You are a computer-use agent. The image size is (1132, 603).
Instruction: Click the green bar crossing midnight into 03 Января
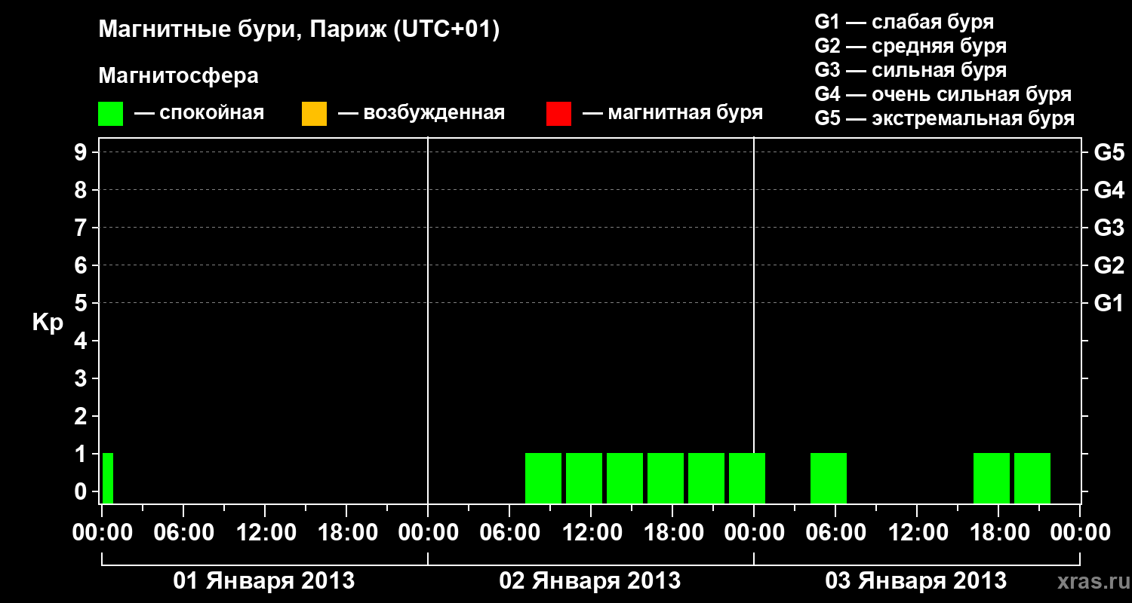click(747, 478)
